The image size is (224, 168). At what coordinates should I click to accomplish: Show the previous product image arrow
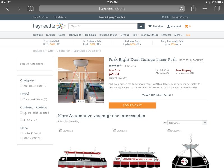click(x=61, y=81)
